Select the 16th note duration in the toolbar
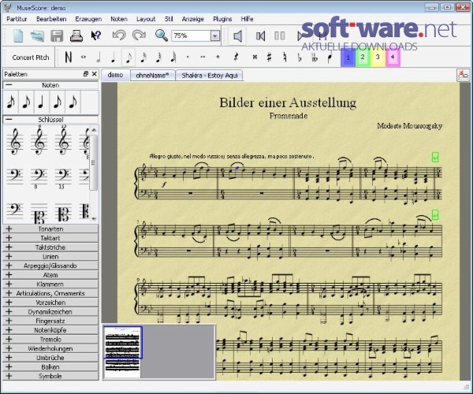This screenshot has width=473, height=394. coord(143,57)
